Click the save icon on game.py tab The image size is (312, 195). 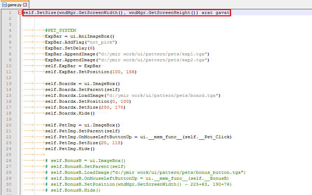click(x=4, y=5)
